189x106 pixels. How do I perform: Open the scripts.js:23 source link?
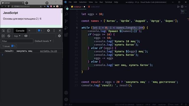coord(48,51)
